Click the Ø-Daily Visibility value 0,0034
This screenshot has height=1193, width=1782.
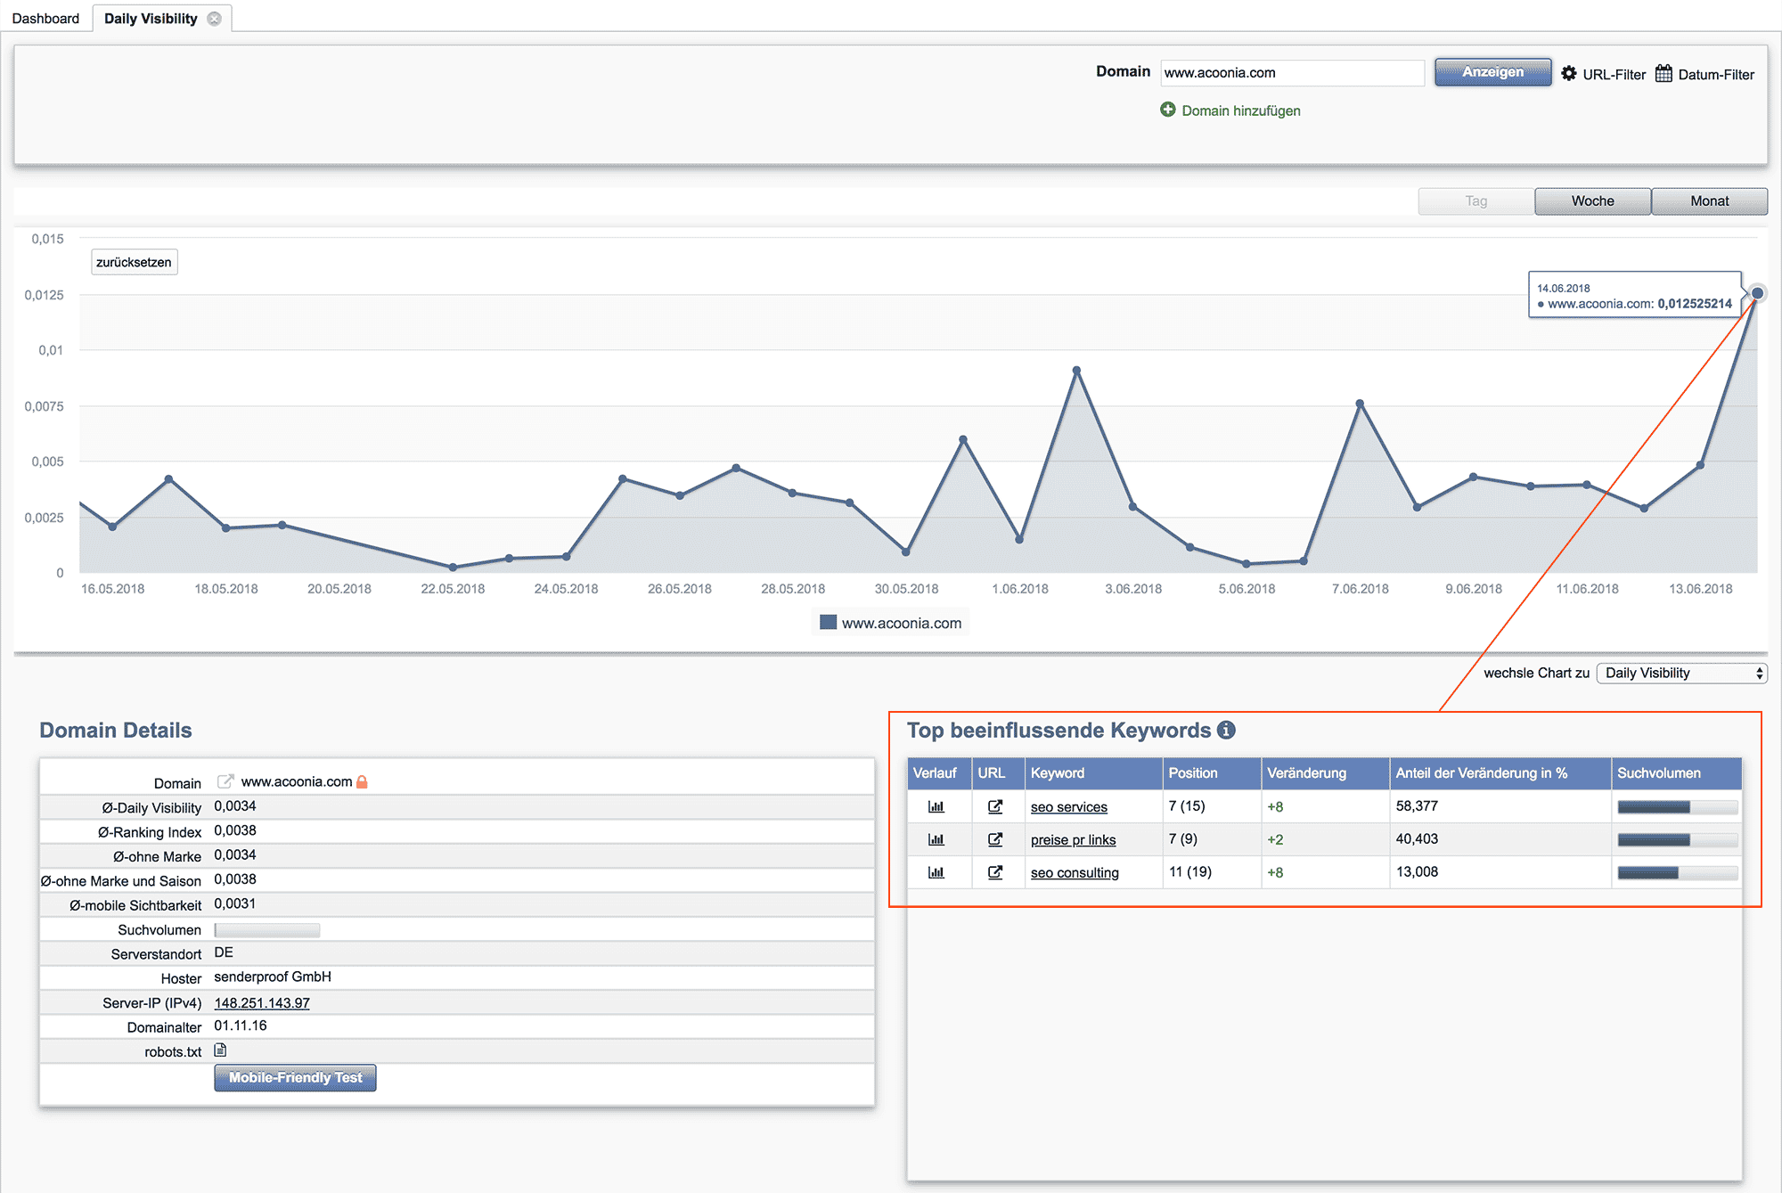pyautogui.click(x=235, y=806)
